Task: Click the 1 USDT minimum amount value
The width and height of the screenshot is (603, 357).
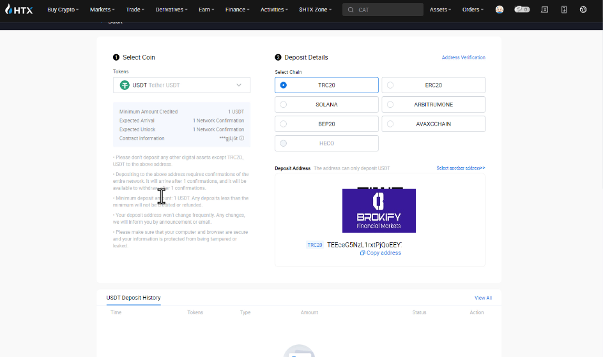Action: click(236, 112)
